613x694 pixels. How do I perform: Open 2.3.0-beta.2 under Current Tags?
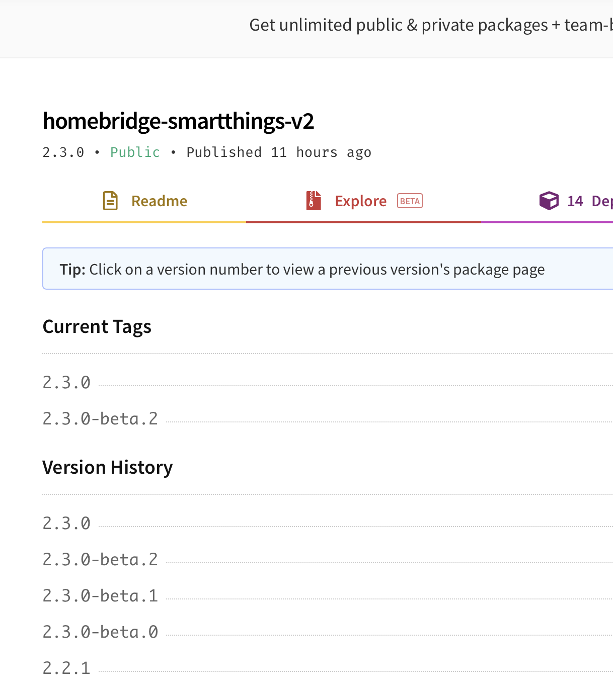coord(100,418)
